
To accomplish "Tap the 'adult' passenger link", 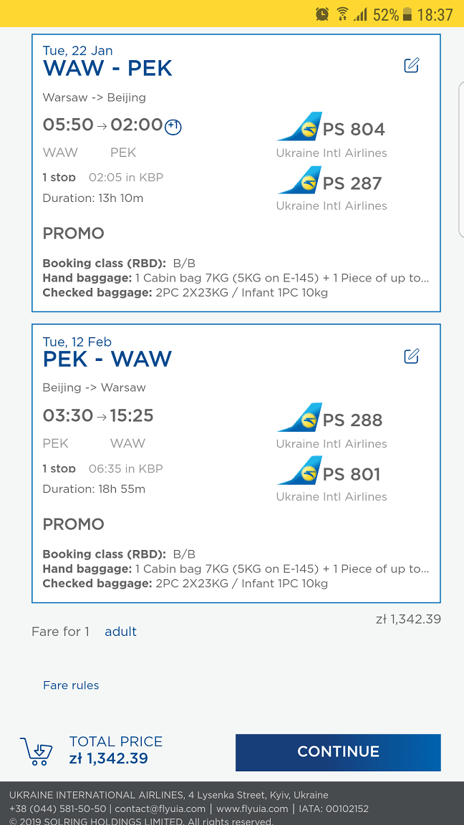I will (x=120, y=632).
